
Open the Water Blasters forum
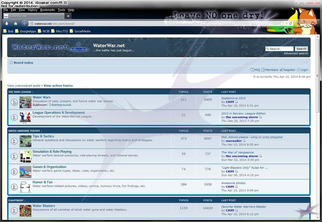[44, 206]
